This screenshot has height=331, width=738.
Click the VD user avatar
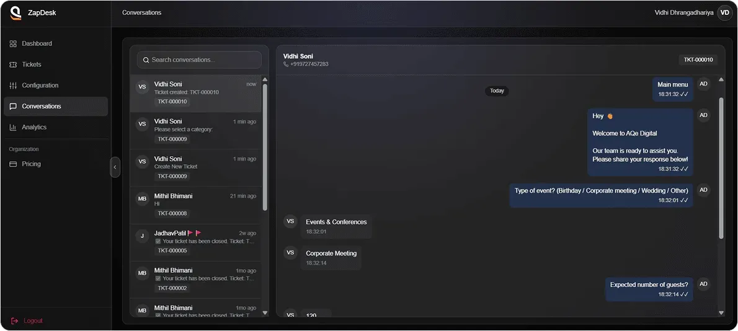point(725,12)
